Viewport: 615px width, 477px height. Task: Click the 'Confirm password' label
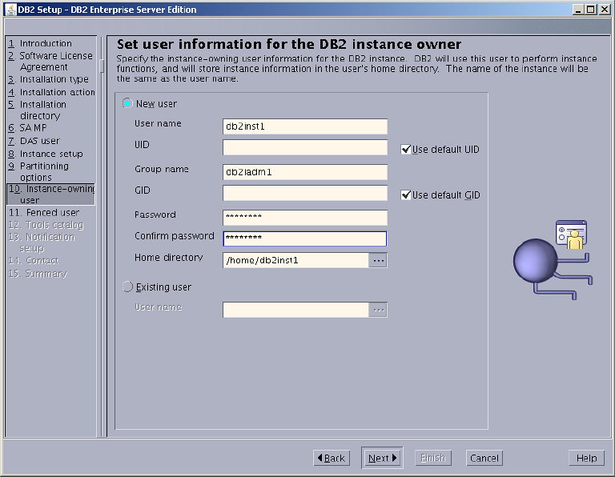[174, 236]
